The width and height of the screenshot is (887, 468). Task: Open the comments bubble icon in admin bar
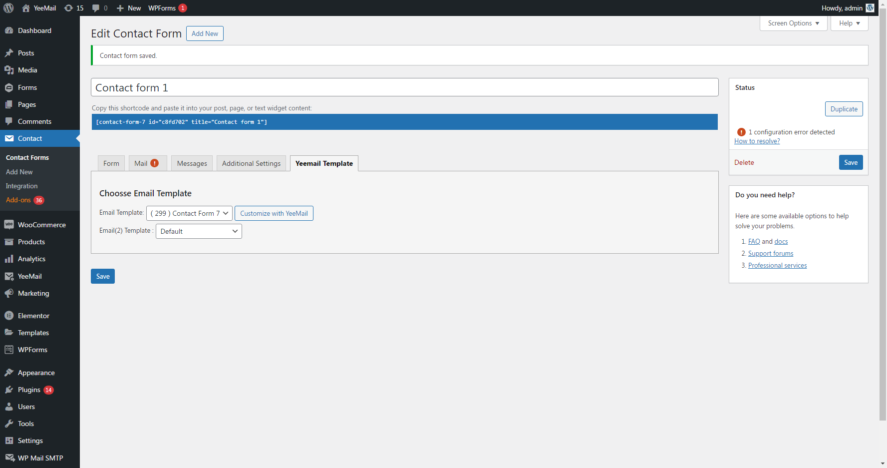96,8
